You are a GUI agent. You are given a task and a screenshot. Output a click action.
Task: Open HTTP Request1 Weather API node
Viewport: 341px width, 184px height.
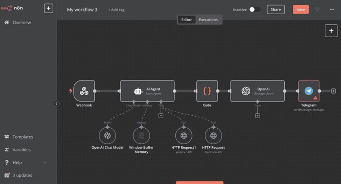(x=184, y=136)
